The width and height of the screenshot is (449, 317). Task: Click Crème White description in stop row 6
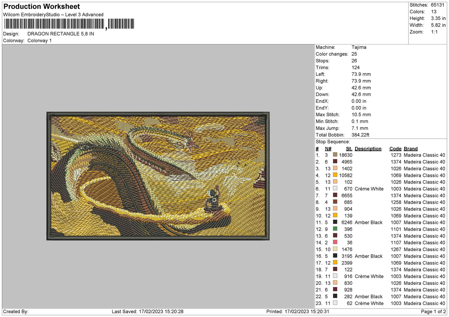coord(369,188)
